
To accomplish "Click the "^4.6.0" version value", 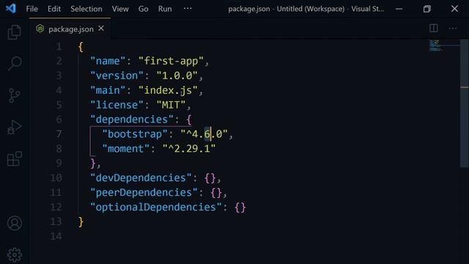I will pos(204,134).
